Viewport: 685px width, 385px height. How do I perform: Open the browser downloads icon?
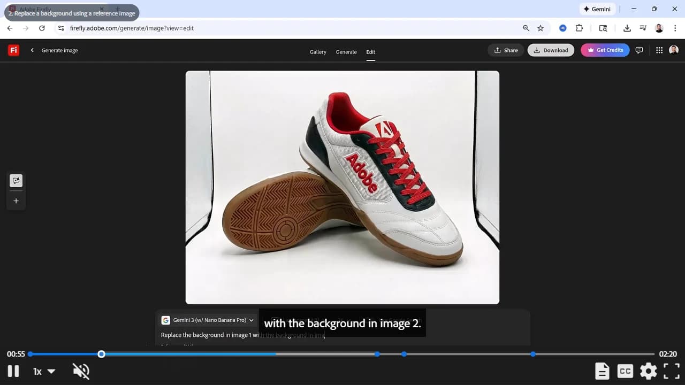[627, 28]
